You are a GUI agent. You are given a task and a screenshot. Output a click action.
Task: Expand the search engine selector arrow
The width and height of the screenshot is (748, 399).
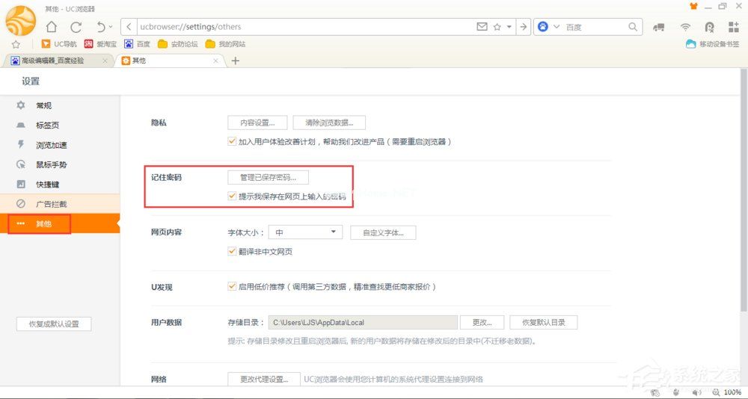click(x=557, y=27)
